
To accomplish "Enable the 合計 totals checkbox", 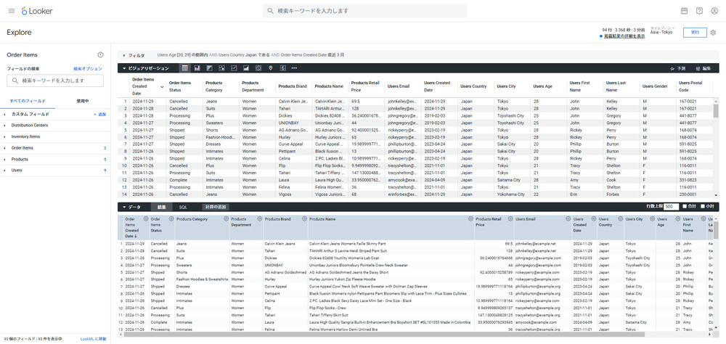I will tap(685, 207).
